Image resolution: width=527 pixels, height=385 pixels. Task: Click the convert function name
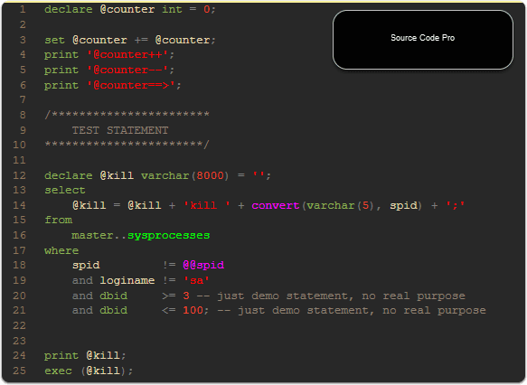[276, 205]
